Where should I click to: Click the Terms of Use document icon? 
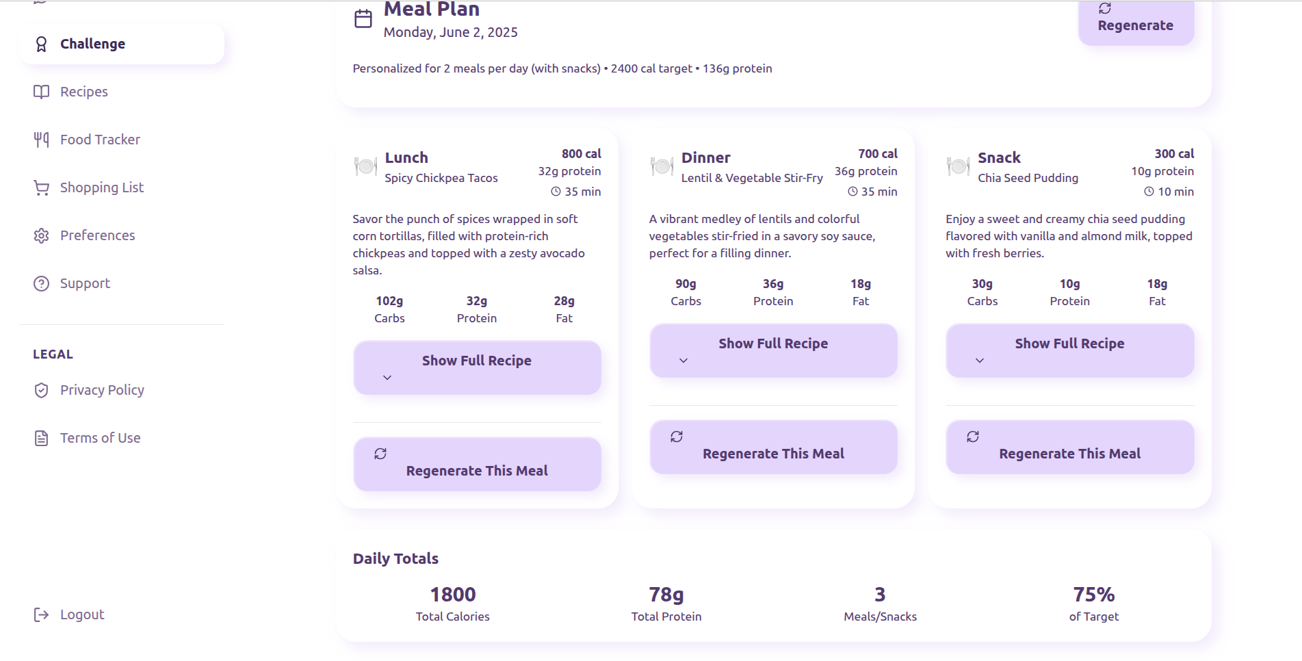click(41, 438)
